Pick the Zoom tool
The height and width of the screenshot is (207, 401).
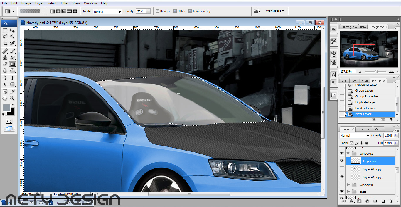point(12,99)
